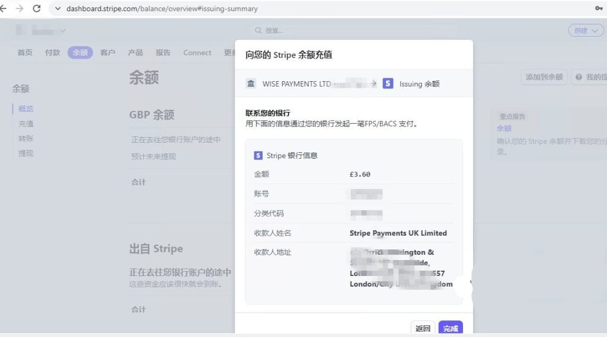This screenshot has height=337, width=607.
Task: Select 提现 in the sidebar
Action: 26,153
